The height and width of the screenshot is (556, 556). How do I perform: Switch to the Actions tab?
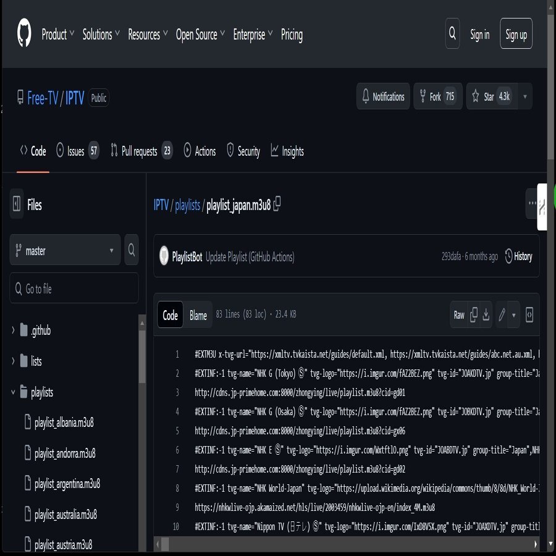(200, 151)
